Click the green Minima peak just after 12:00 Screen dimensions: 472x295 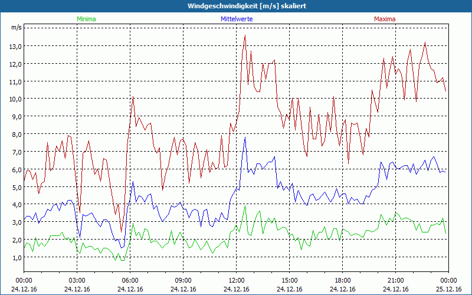click(245, 206)
